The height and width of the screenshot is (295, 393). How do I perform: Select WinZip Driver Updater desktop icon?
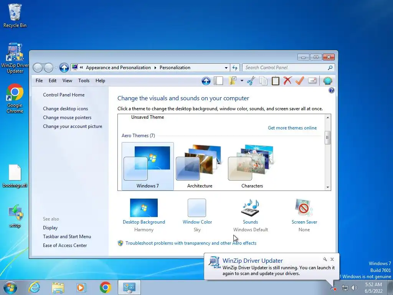point(15,58)
